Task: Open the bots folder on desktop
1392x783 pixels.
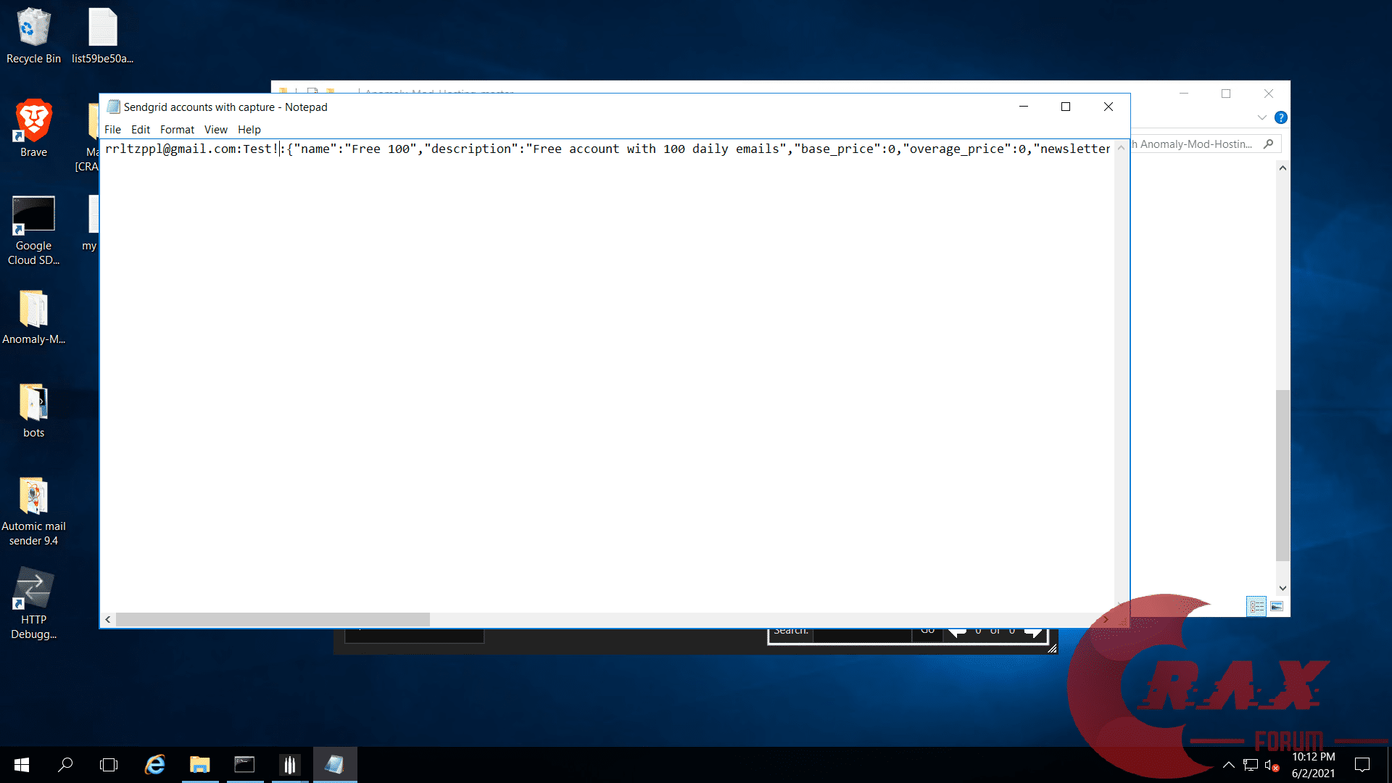Action: coord(33,403)
